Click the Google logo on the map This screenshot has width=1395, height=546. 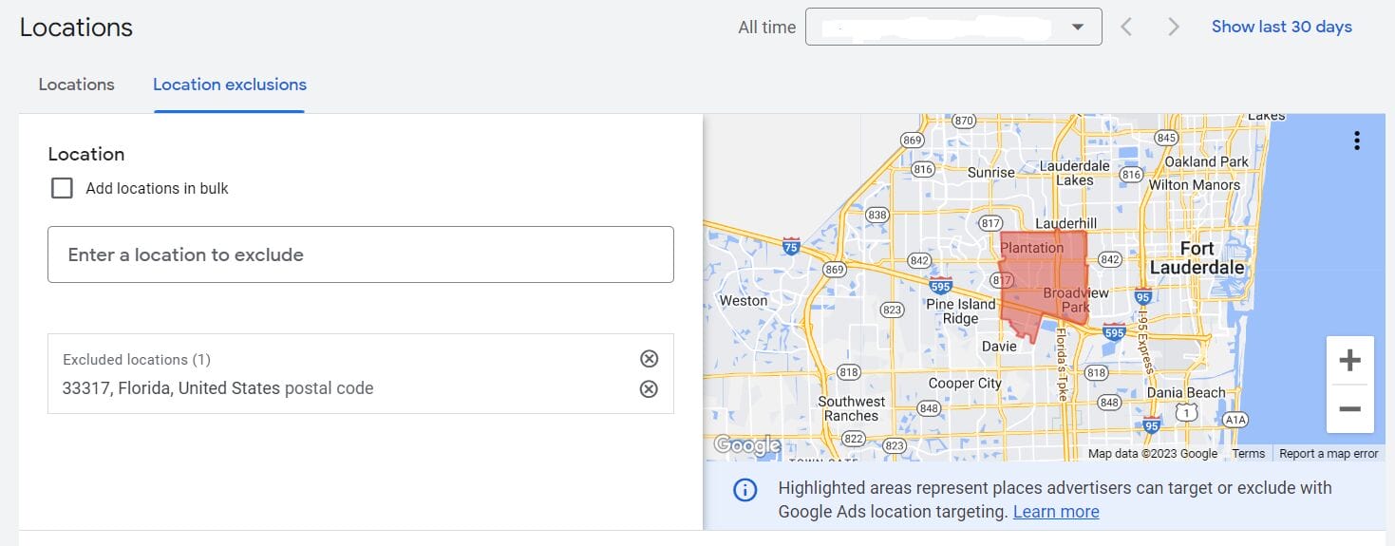tap(746, 444)
